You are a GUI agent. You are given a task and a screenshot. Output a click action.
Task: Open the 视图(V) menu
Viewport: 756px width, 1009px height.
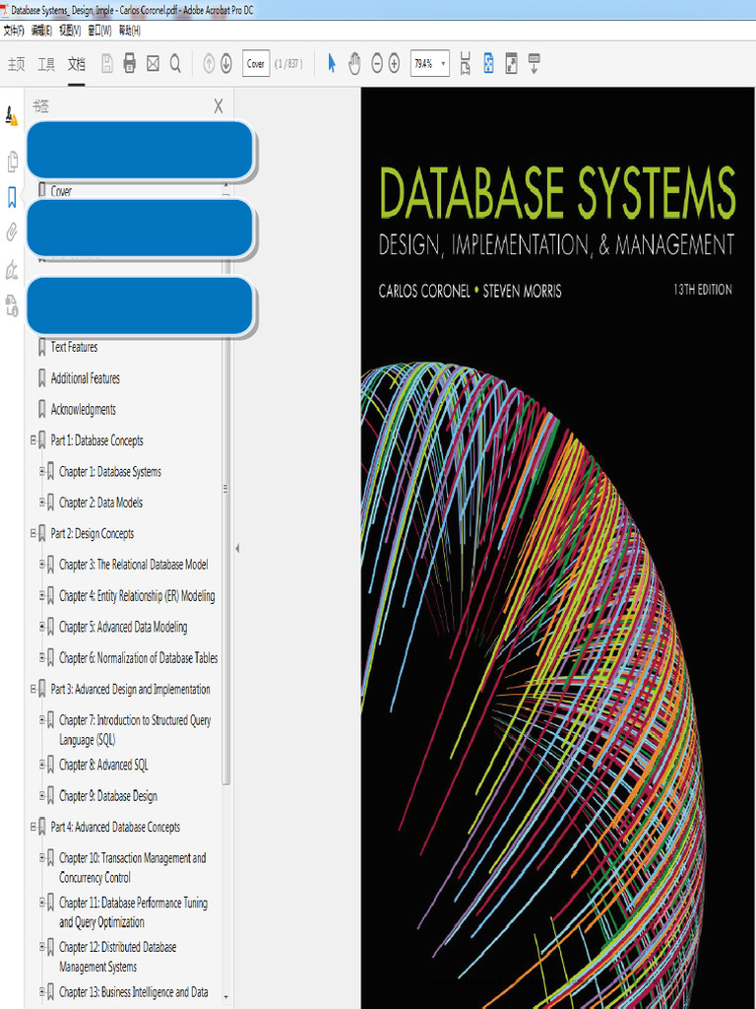(70, 31)
